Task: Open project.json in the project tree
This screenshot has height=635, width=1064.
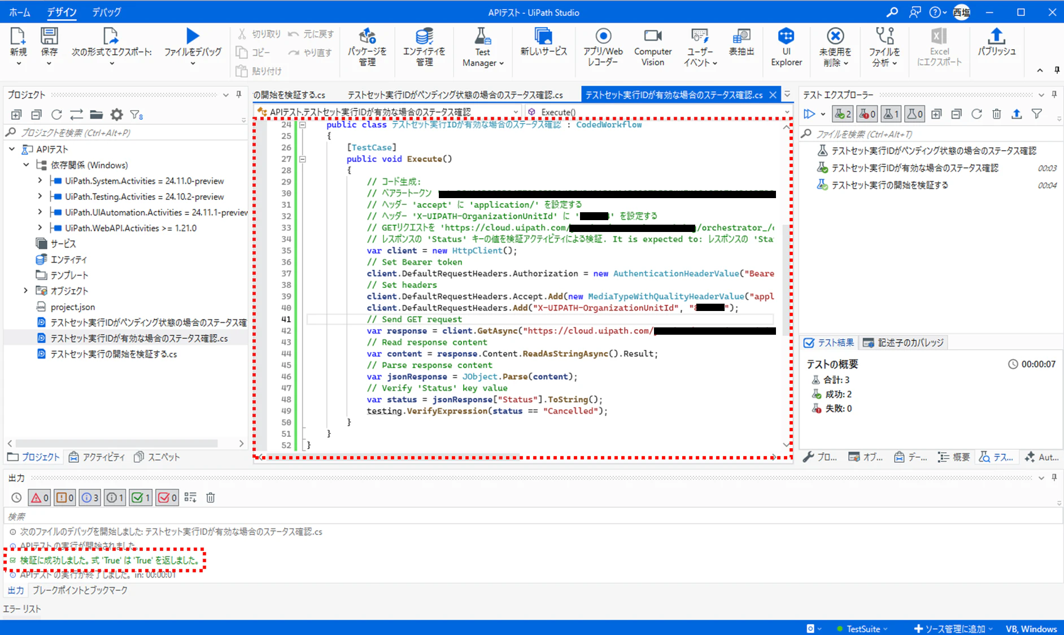Action: 73,306
